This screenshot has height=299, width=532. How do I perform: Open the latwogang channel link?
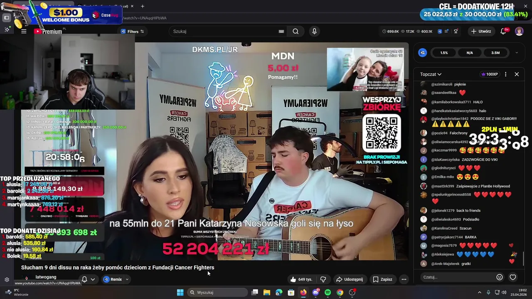point(46,277)
